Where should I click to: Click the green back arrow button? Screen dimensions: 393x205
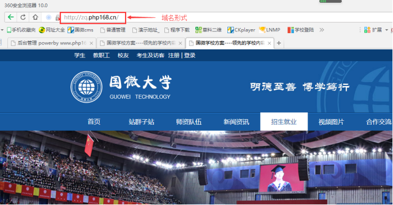[11, 17]
